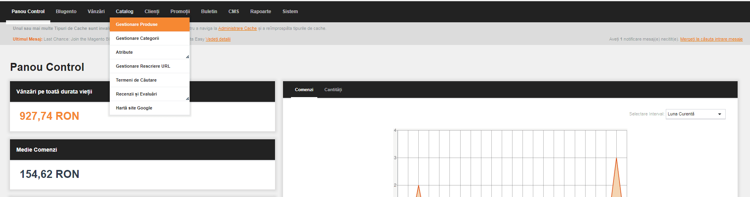Open the Rapoarte menu
The image size is (750, 197).
pos(261,12)
